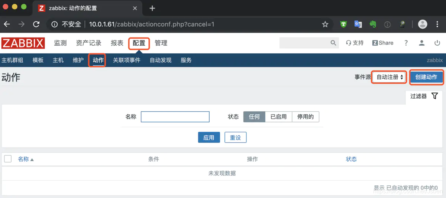The height and width of the screenshot is (198, 446).
Task: Select the 任何 status option
Action: pyautogui.click(x=254, y=117)
